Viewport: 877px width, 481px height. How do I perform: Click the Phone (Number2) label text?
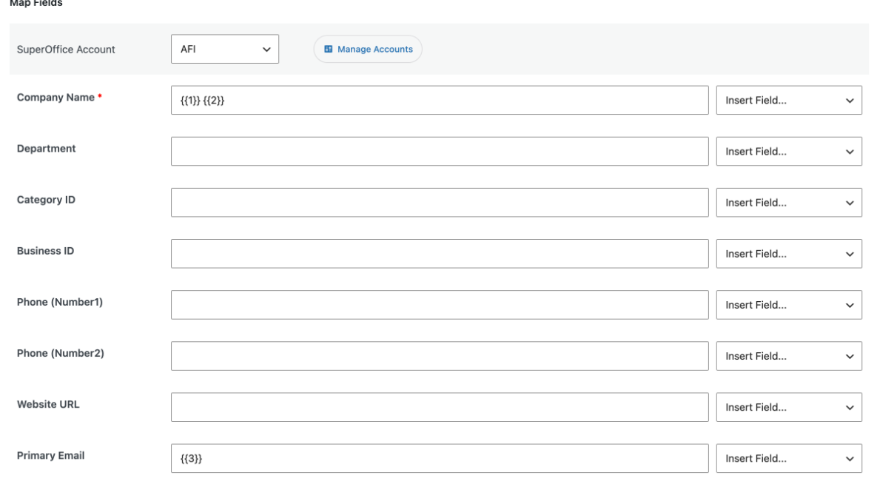[x=61, y=353]
